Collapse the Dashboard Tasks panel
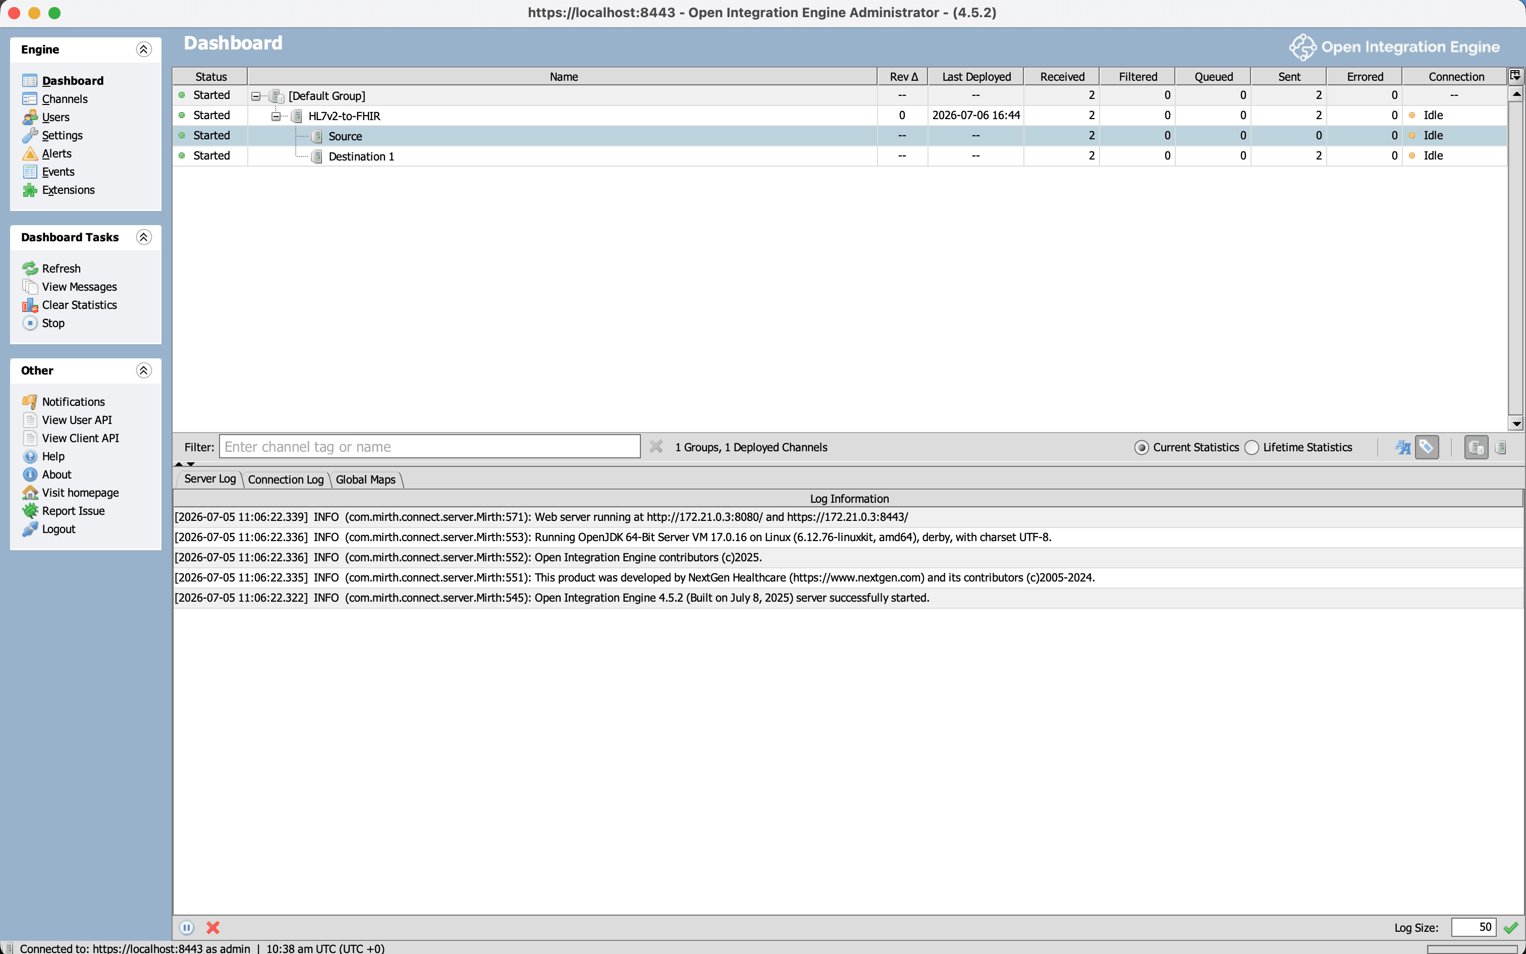This screenshot has height=954, width=1526. click(144, 237)
